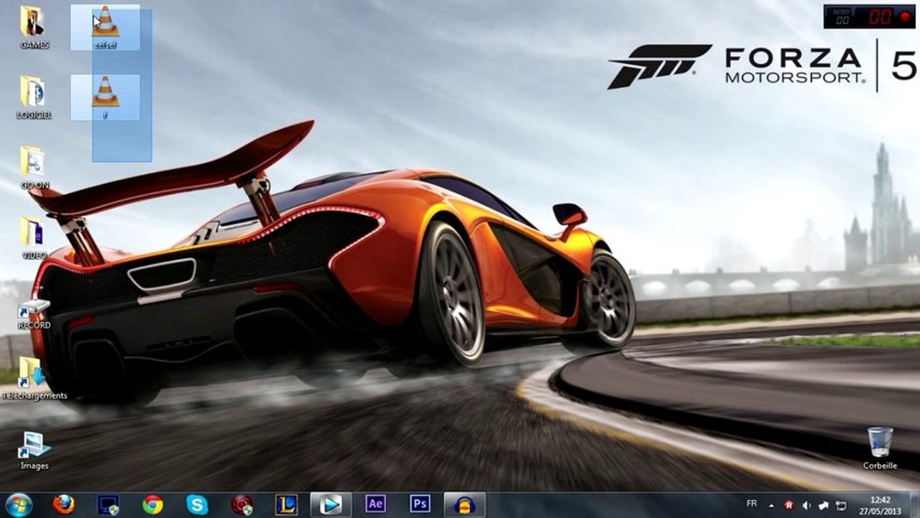
Task: Open the Windows Start menu
Action: coord(18,504)
